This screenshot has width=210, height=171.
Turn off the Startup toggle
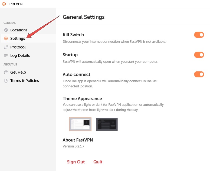pos(199,55)
